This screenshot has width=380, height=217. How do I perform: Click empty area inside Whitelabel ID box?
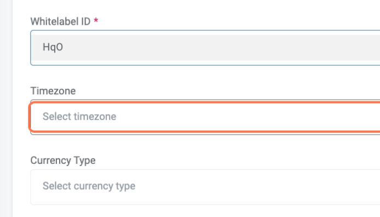click(x=218, y=48)
